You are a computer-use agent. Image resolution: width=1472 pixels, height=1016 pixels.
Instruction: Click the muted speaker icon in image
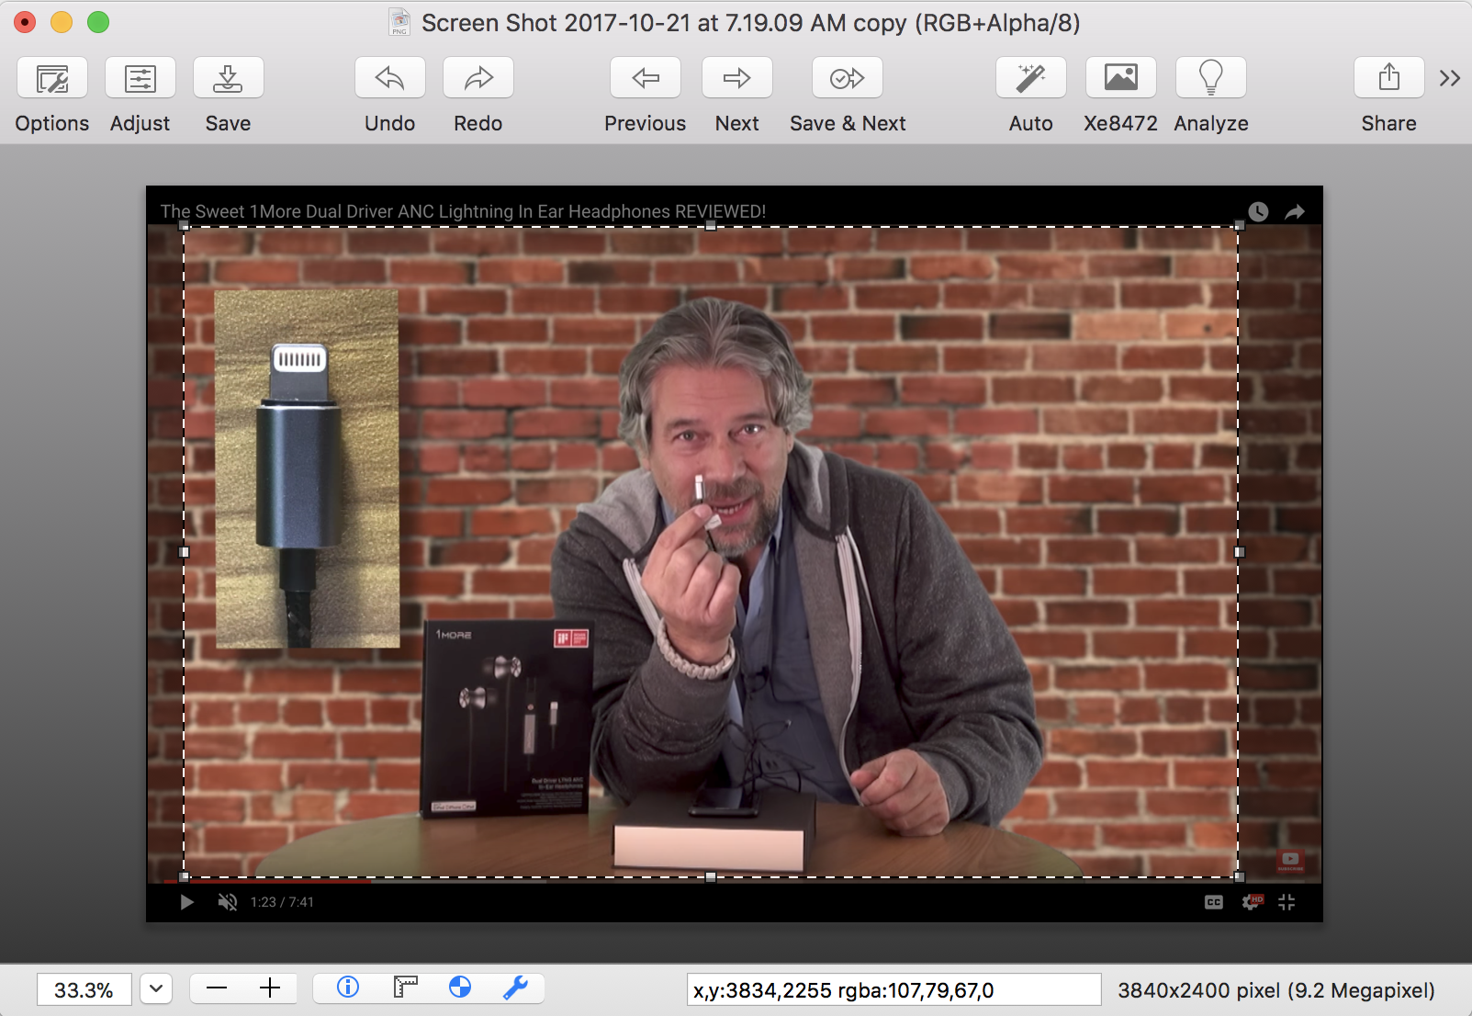coord(227,902)
